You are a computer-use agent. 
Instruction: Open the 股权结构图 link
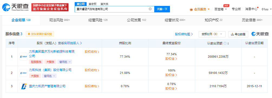pyautogui.click(x=184, y=34)
